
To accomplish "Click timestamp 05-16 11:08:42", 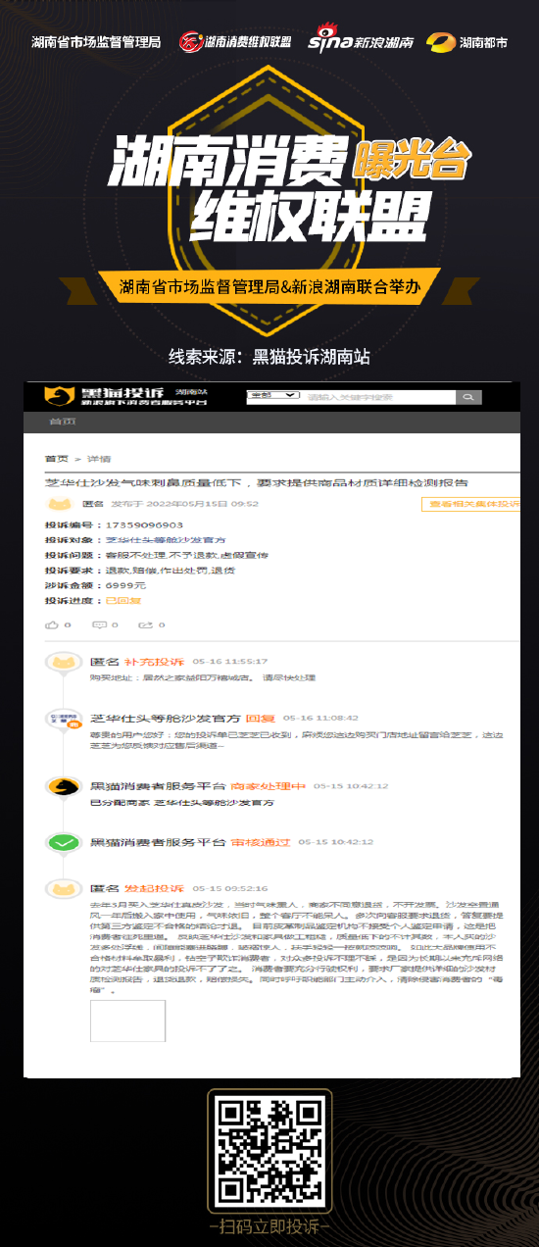I will [320, 719].
